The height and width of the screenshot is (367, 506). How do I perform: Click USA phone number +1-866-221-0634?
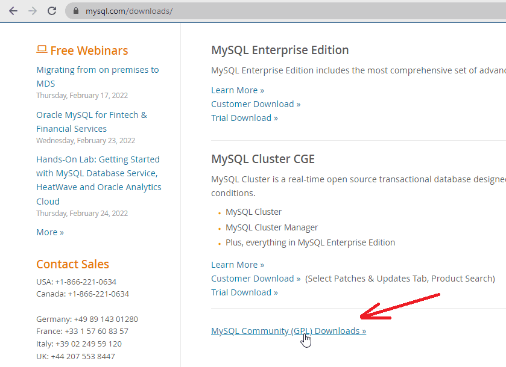click(x=86, y=282)
